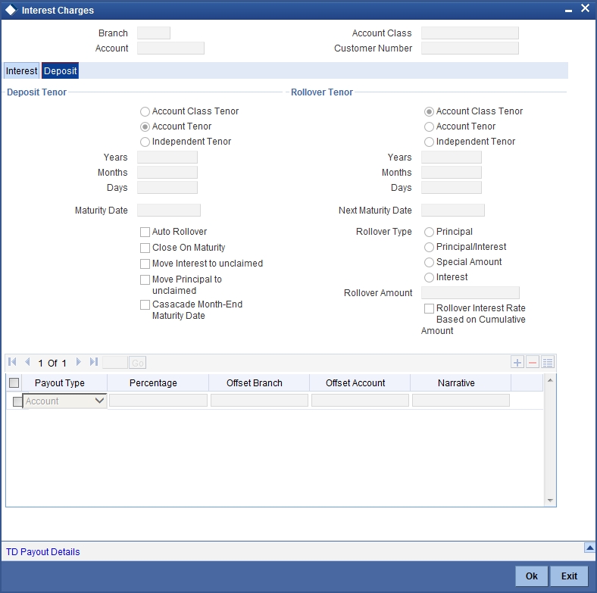Click the Percentage cell in payout row
The image size is (597, 593).
pos(158,401)
